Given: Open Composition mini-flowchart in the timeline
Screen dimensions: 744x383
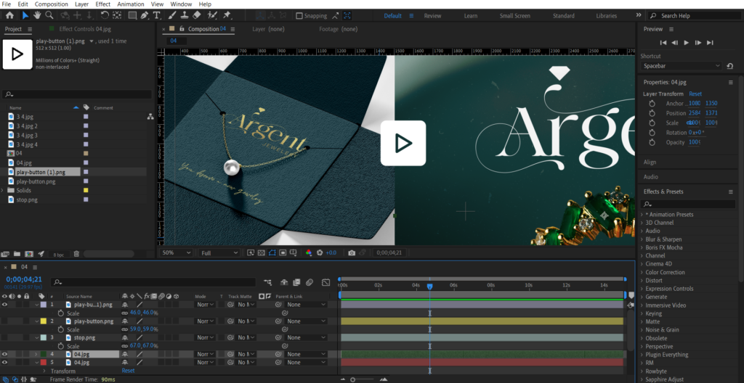Looking at the screenshot, I should click(x=267, y=282).
